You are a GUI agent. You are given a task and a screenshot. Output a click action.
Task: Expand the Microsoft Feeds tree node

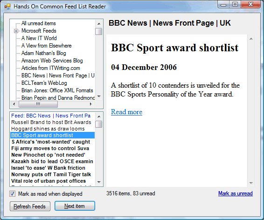[x=16, y=31]
